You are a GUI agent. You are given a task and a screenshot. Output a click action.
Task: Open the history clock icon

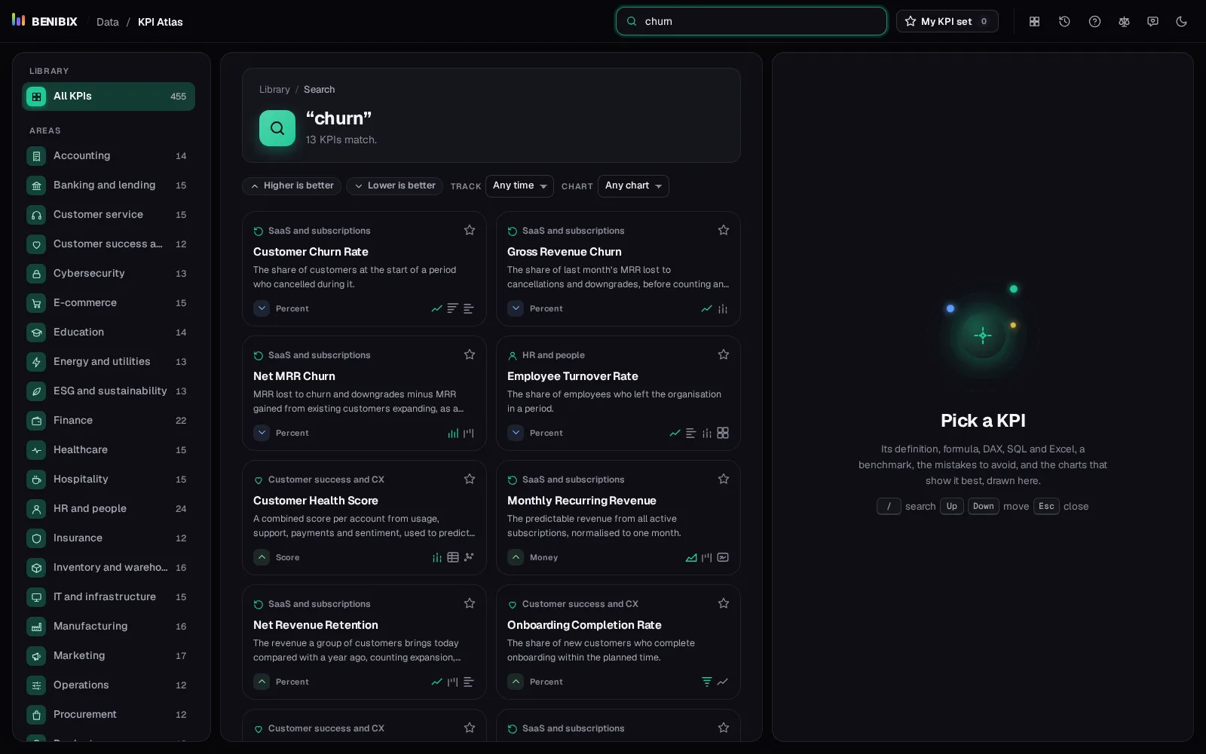pos(1064,21)
